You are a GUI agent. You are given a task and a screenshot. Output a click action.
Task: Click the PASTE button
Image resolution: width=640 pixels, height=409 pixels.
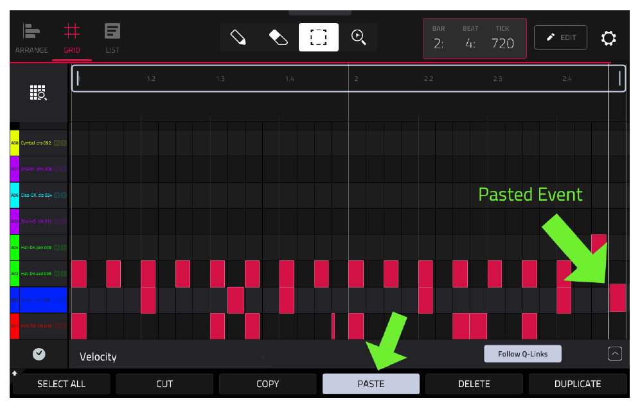[x=371, y=384]
